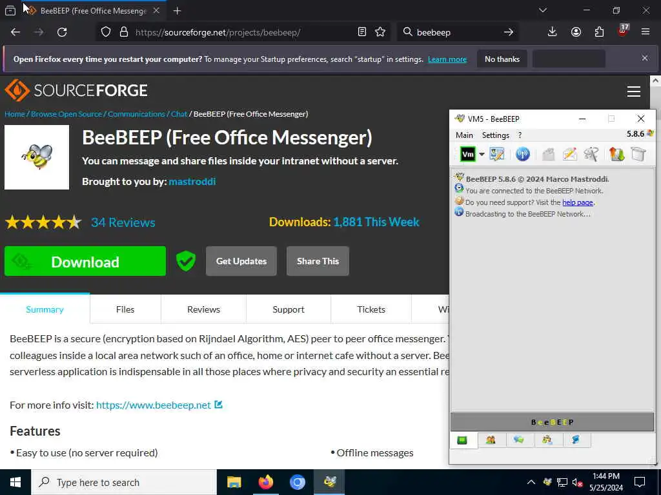
Task: Open the wrench tools icon in BeeBEEP toolbar
Action: tap(591, 154)
